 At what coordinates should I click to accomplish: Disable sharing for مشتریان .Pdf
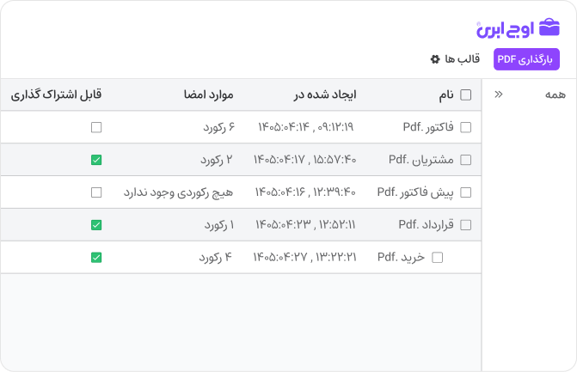click(x=96, y=160)
